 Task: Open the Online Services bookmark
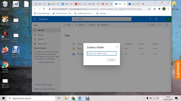point(62,13)
